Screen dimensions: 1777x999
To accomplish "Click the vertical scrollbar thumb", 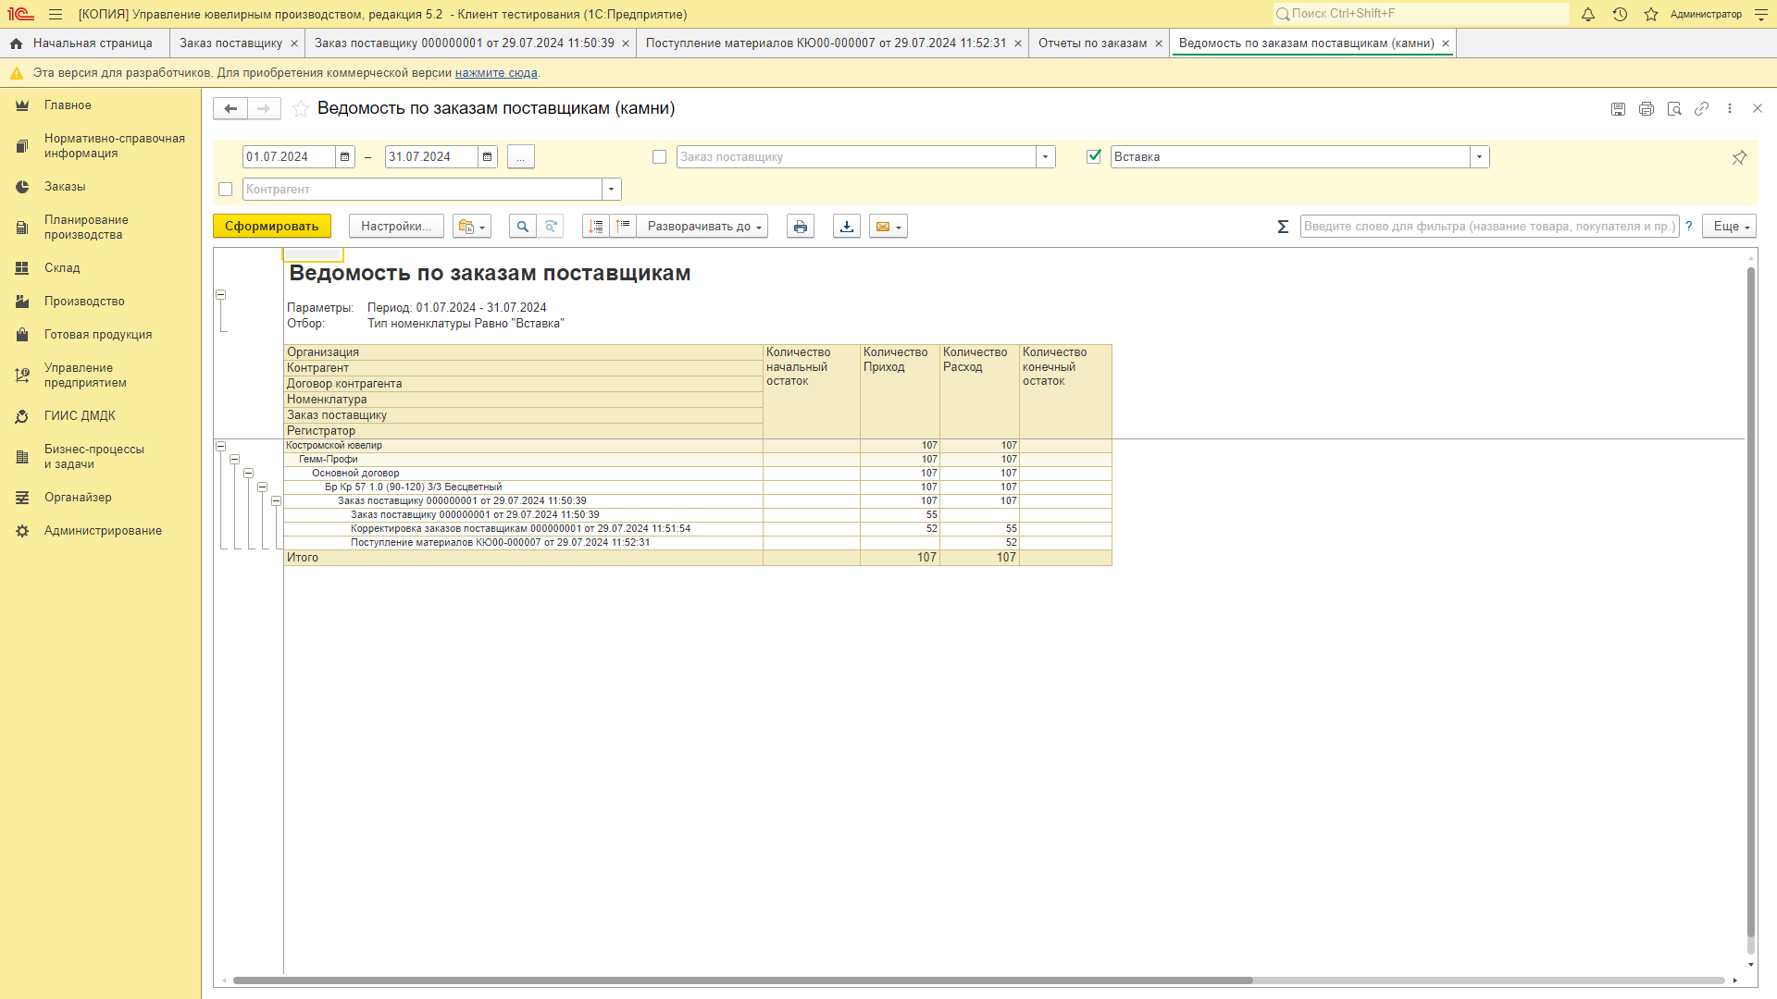I will tap(1751, 601).
